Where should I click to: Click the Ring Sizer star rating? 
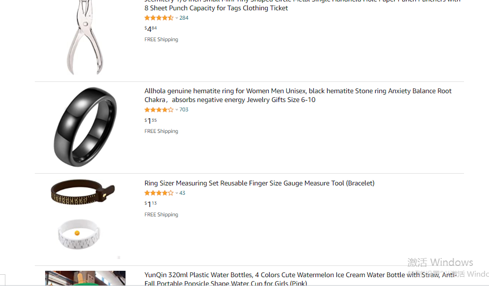[x=159, y=193]
